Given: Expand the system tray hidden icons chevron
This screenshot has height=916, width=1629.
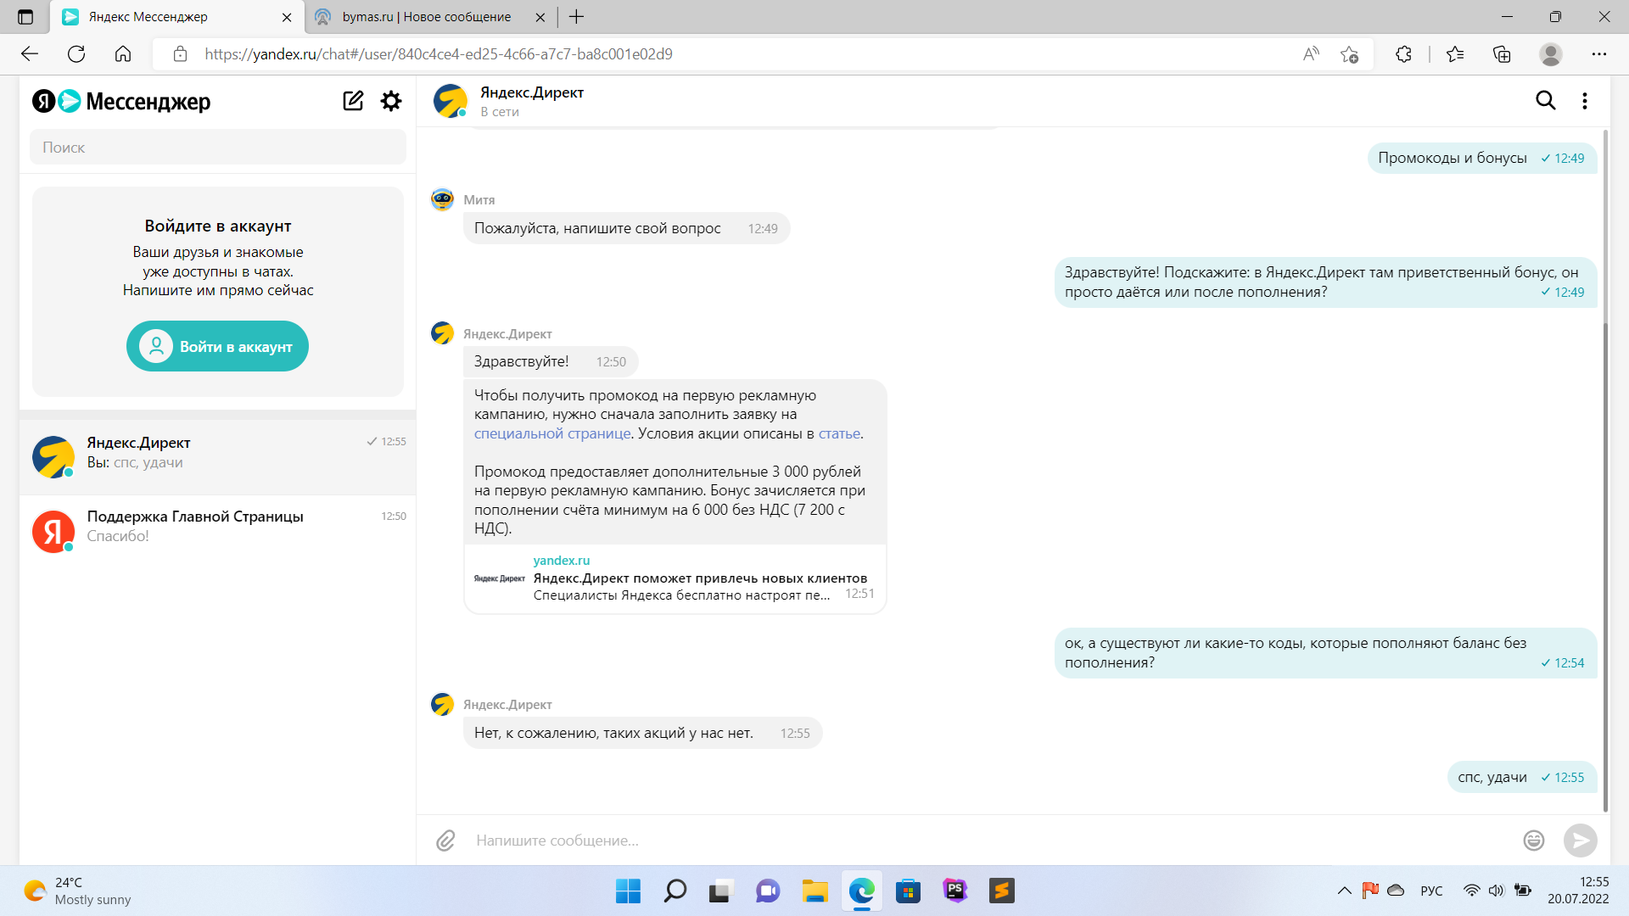Looking at the screenshot, I should (1344, 891).
